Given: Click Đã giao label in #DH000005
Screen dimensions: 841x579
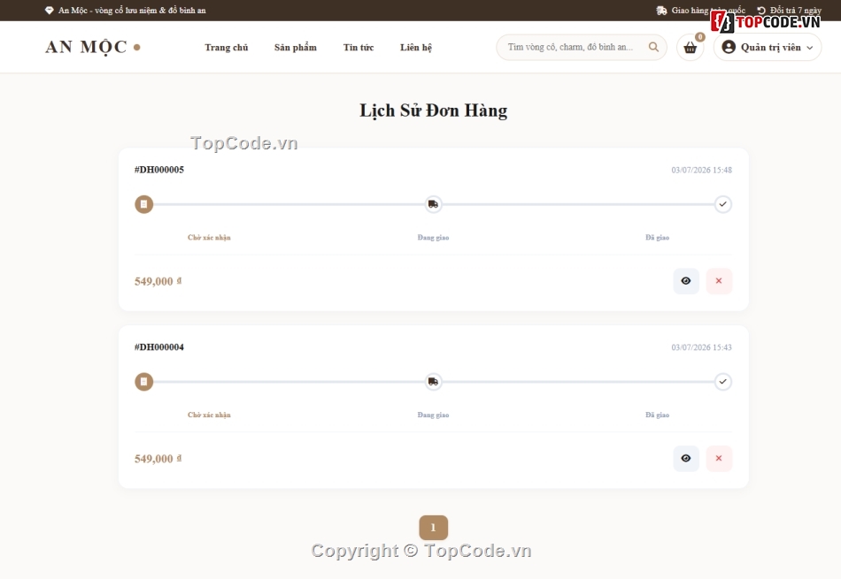Looking at the screenshot, I should [x=657, y=237].
